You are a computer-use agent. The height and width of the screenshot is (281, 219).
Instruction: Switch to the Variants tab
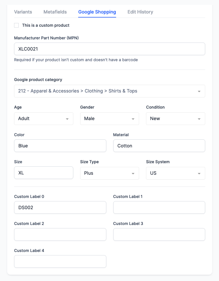pos(23,12)
